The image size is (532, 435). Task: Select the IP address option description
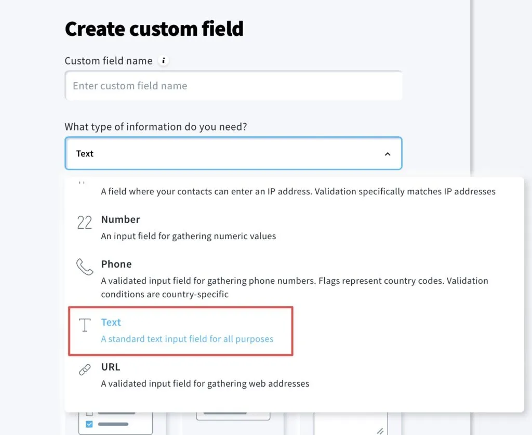(298, 191)
